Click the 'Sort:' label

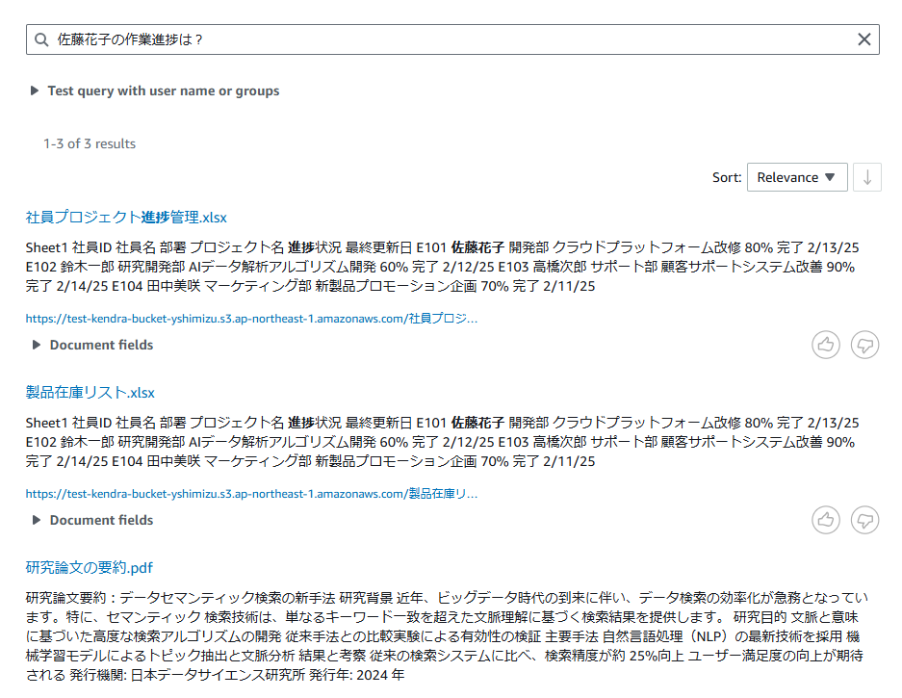pos(727,177)
